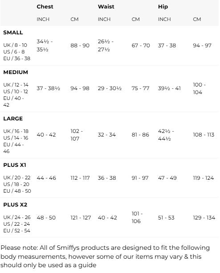Click the small chest 88 - 90 cm cell

coord(80,45)
